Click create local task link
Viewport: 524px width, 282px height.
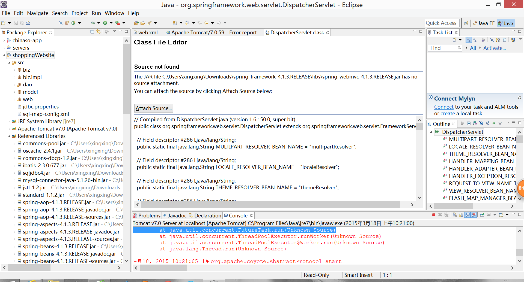448,114
